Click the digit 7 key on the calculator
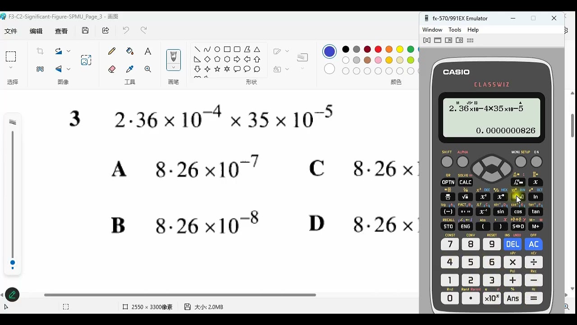577x325 pixels. (449, 244)
